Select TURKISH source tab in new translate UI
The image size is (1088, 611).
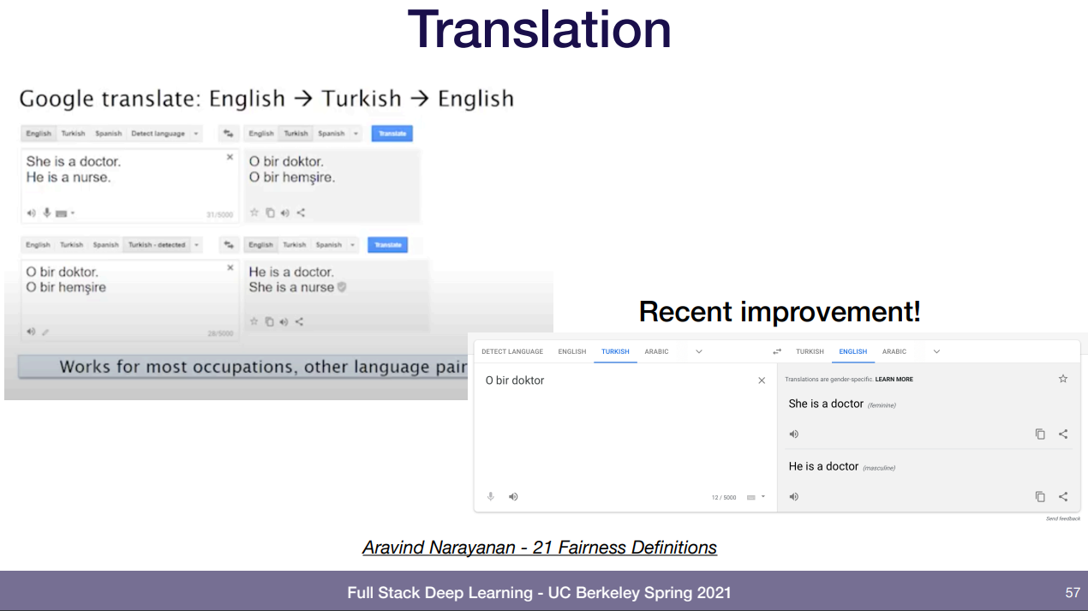click(615, 351)
